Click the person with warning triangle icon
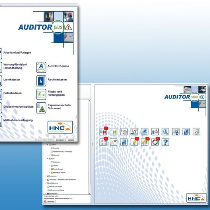Image resolution: width=210 pixels, height=210 pixels. pos(155,132)
